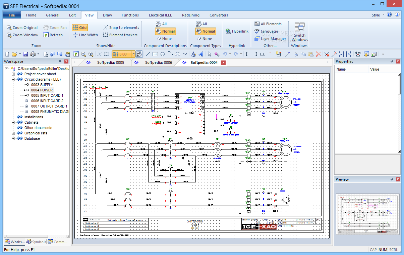The height and width of the screenshot is (255, 404).
Task: Expand the Database tree node
Action: tap(13, 138)
